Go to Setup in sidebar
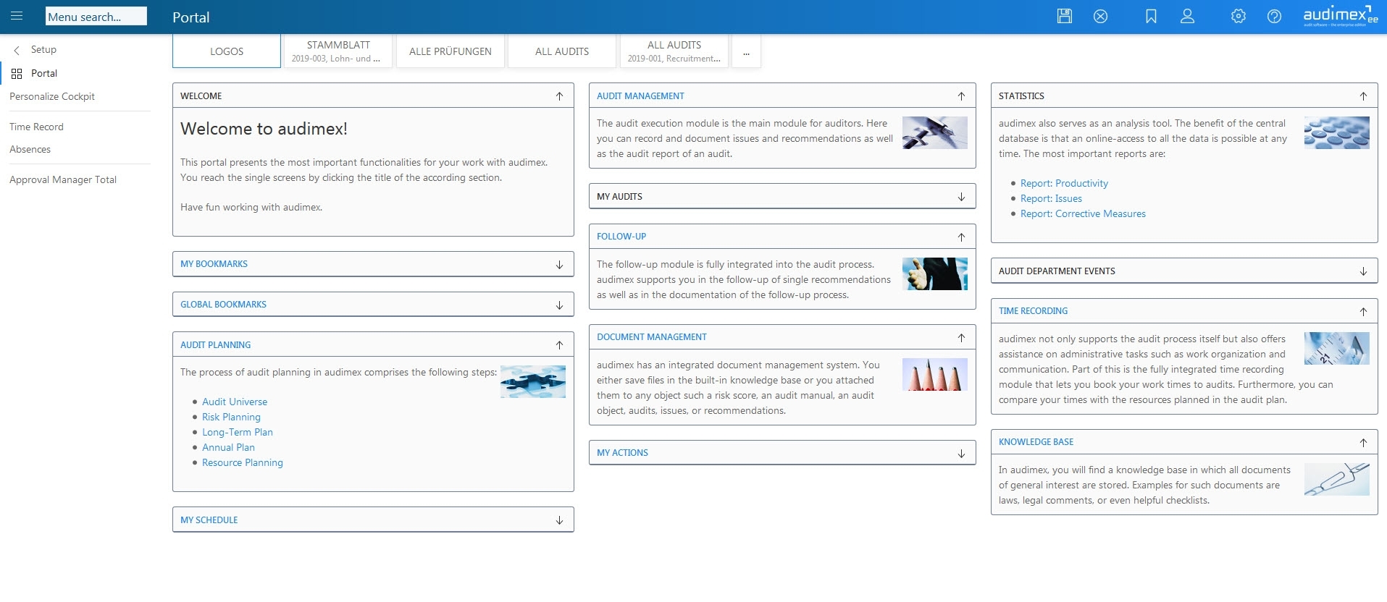This screenshot has width=1387, height=602. click(43, 49)
